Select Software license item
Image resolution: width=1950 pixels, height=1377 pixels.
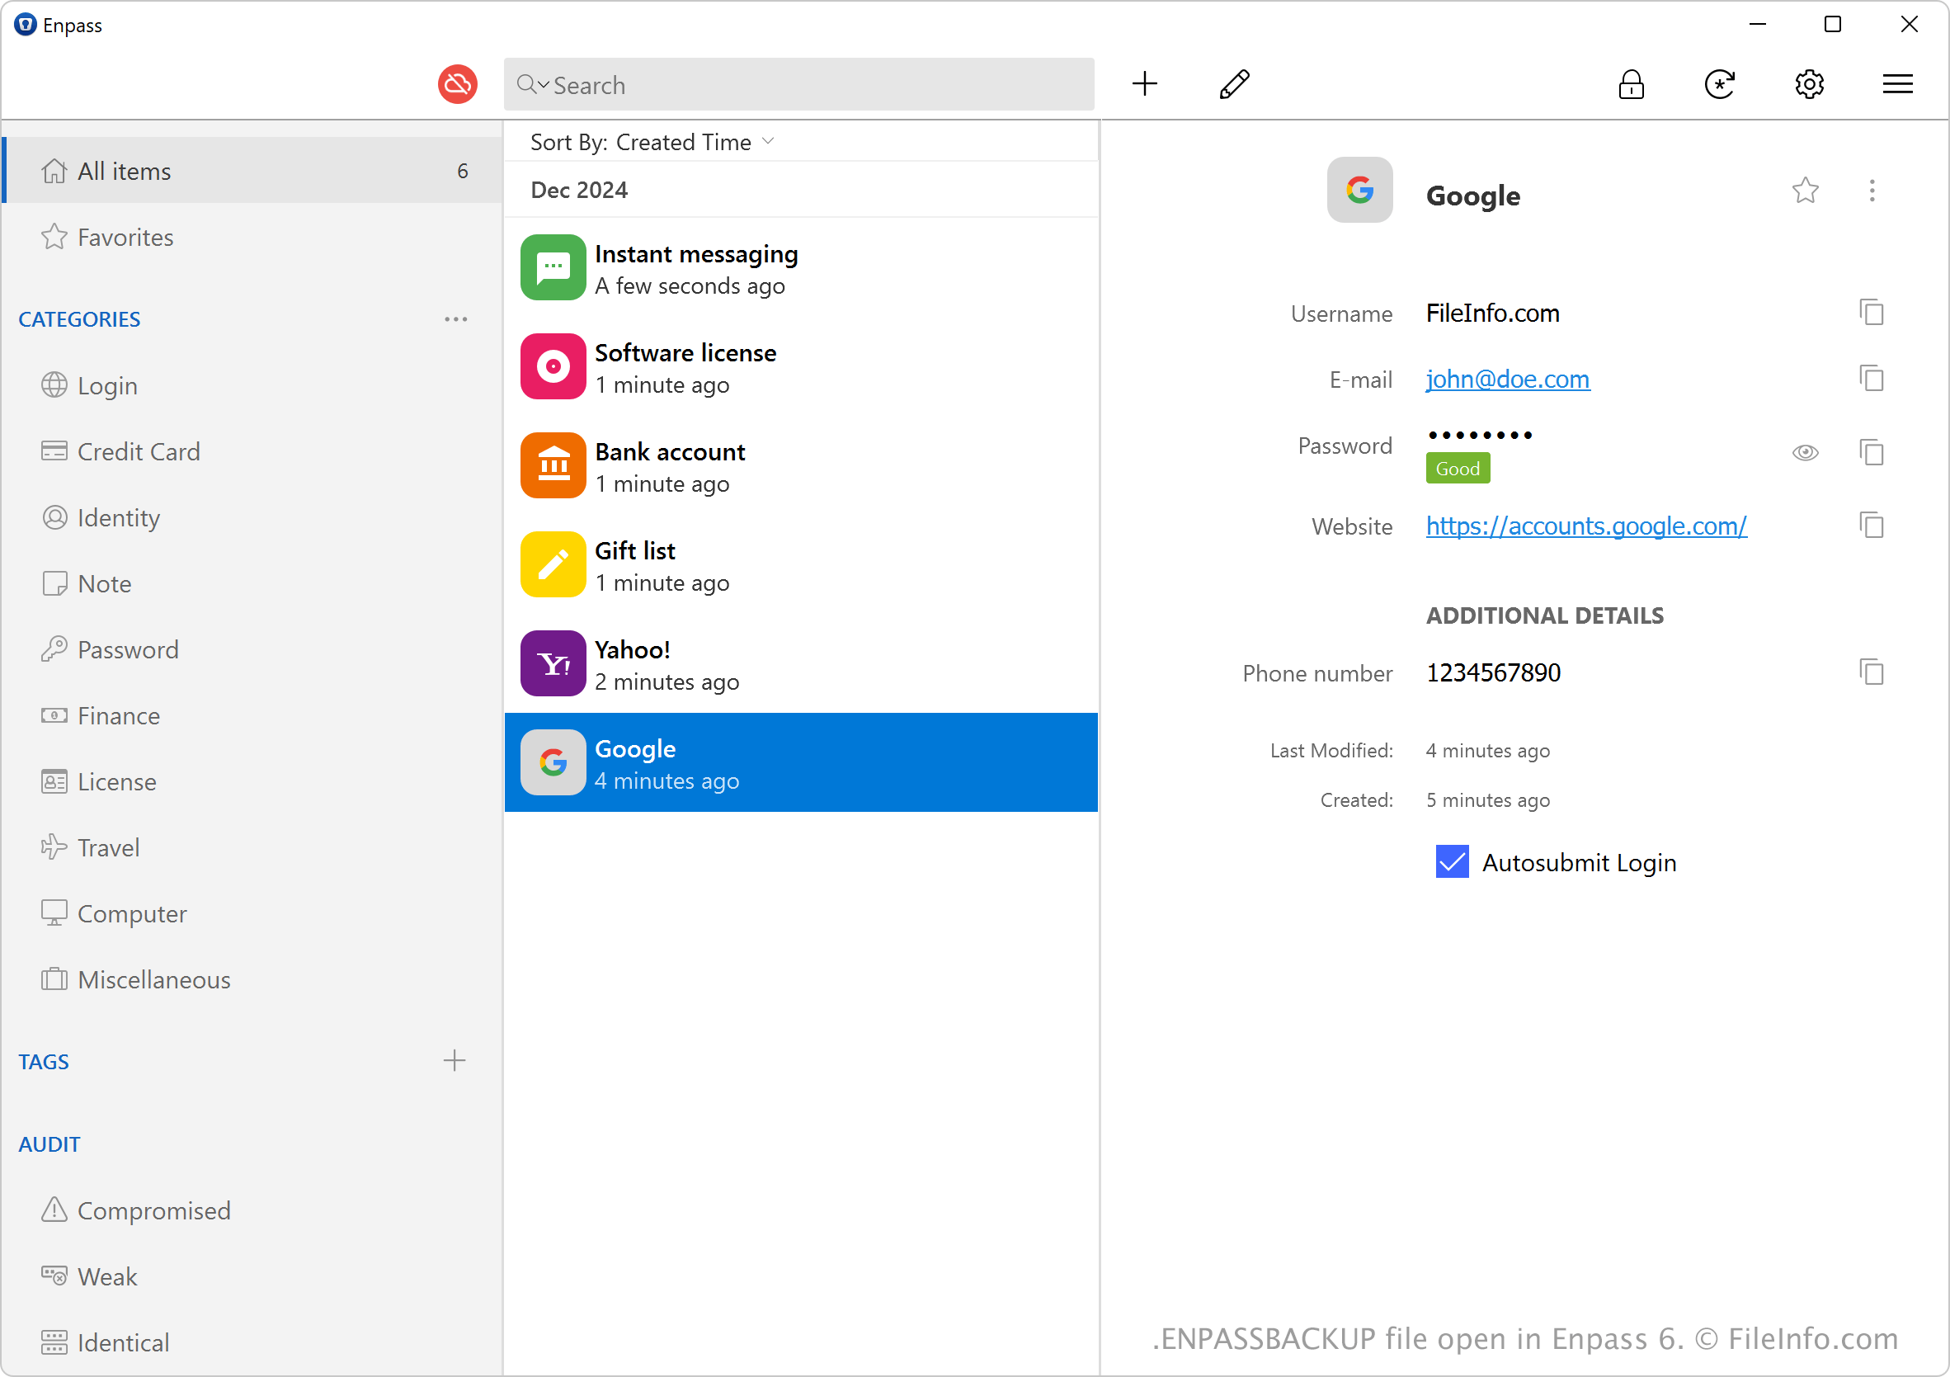801,367
